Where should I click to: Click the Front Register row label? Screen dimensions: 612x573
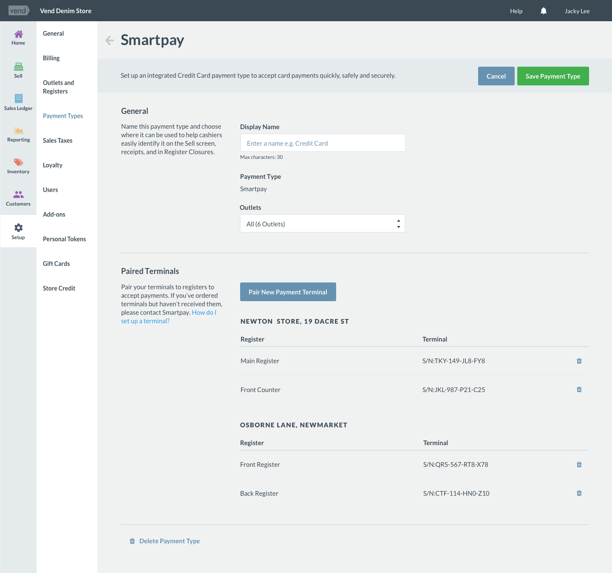[260, 465]
